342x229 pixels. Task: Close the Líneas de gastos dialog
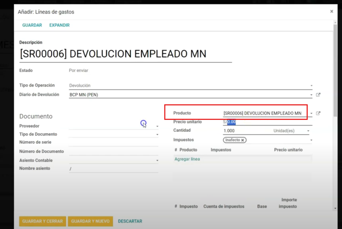(x=331, y=11)
